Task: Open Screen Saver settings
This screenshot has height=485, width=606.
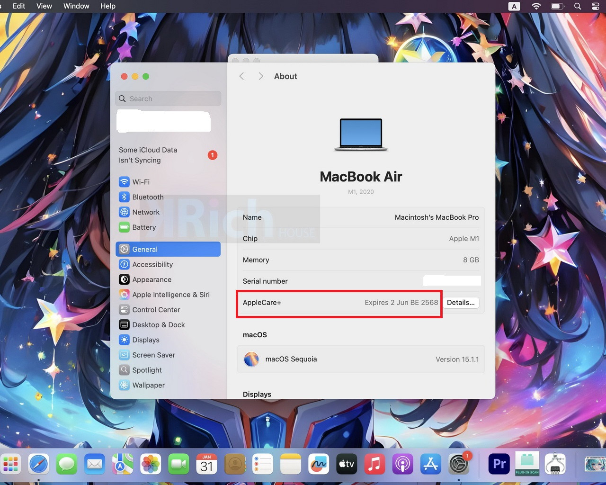Action: click(x=168, y=355)
